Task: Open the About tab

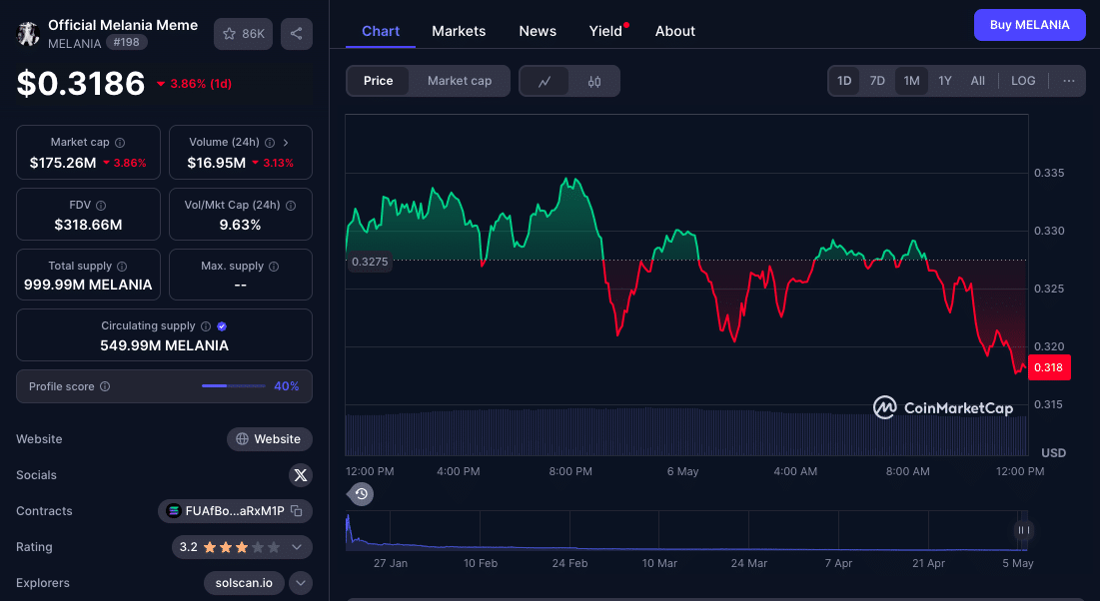Action: click(674, 31)
